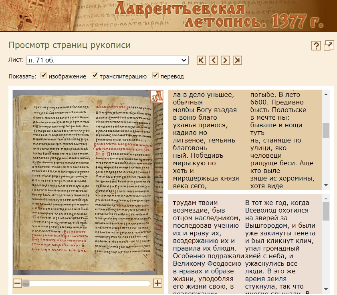Click the translation panel scroll down arrow
This screenshot has height=295, width=337.
click(326, 289)
